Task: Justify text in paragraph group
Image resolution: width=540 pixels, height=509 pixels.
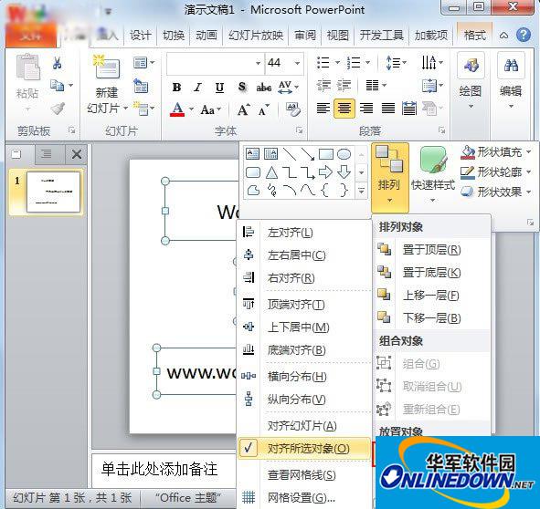Action: (x=387, y=109)
